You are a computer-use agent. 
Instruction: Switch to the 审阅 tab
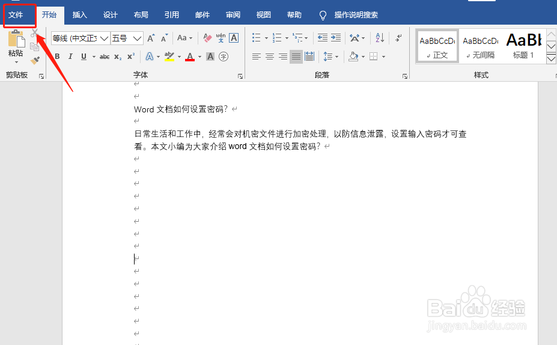pyautogui.click(x=233, y=15)
